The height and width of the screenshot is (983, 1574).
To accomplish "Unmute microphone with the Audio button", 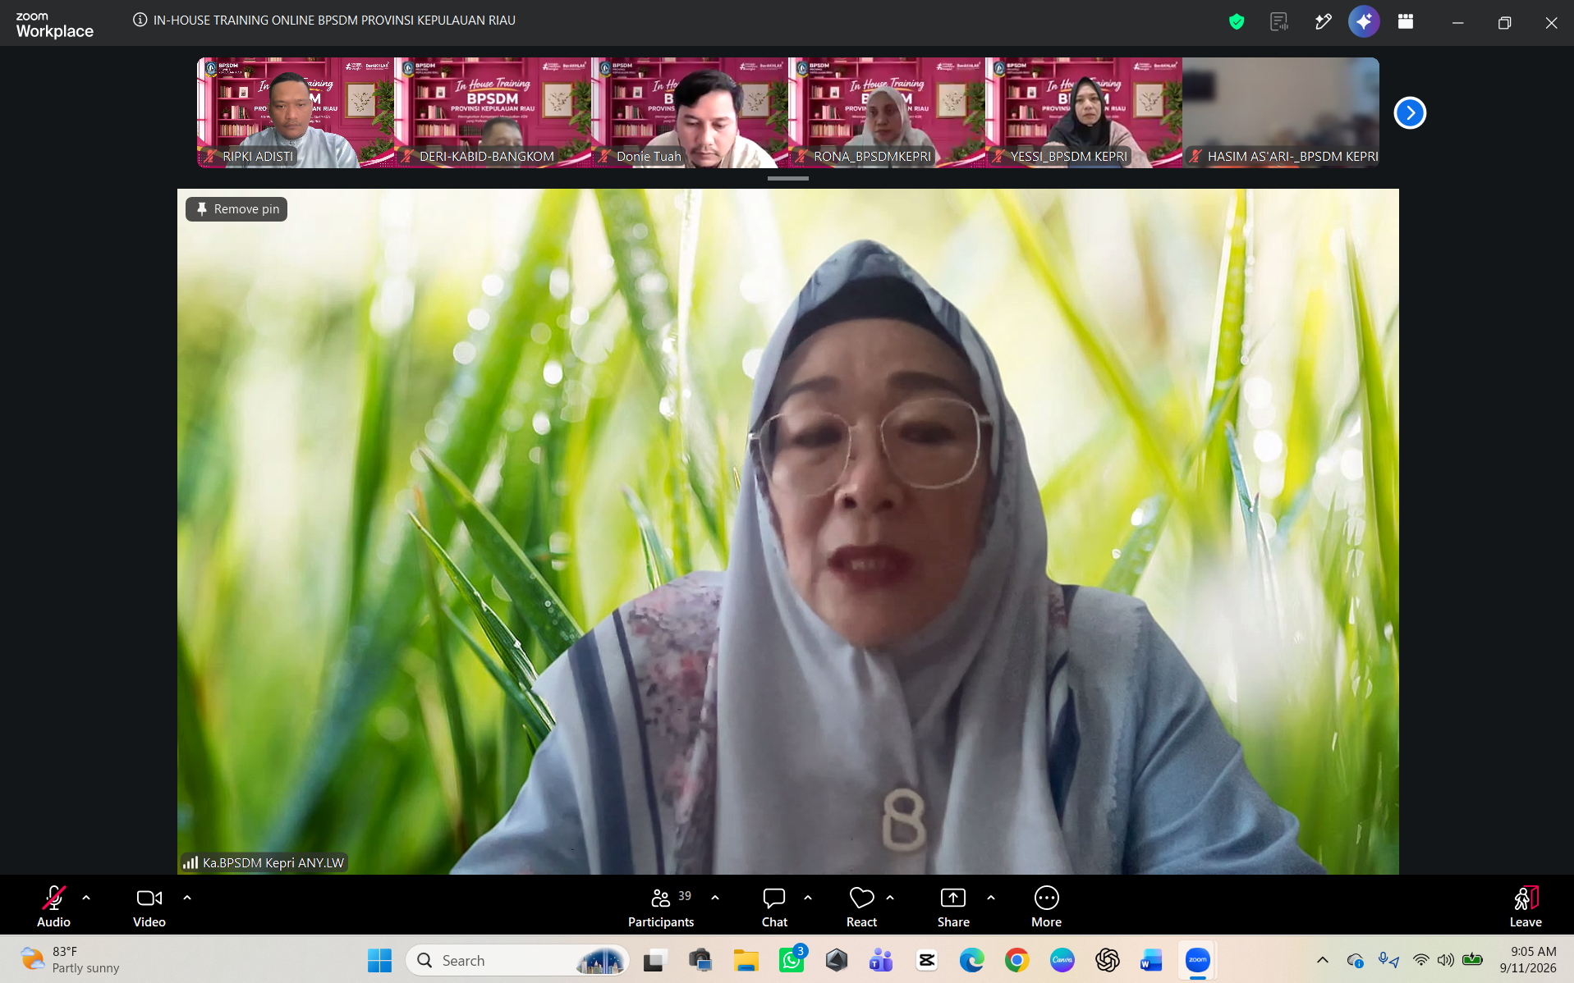I will 53,906.
